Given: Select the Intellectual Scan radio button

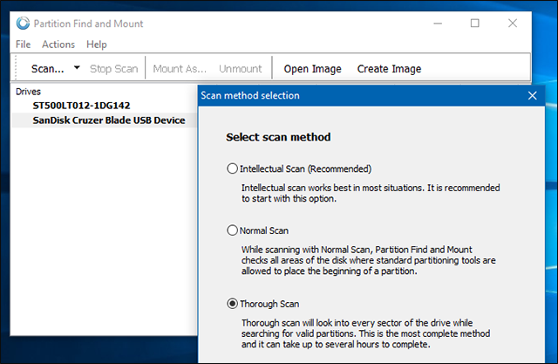Looking at the screenshot, I should [233, 168].
